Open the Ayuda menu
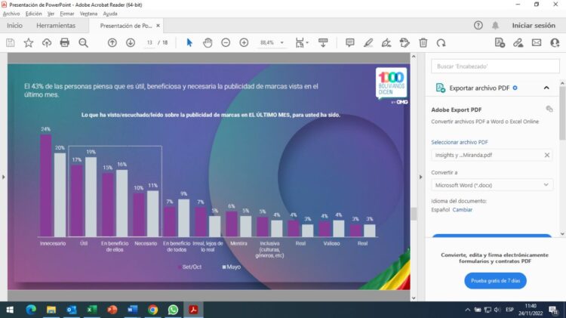 tap(110, 14)
